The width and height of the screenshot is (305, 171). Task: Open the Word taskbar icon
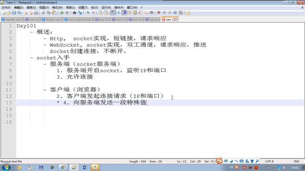[x=85, y=167]
